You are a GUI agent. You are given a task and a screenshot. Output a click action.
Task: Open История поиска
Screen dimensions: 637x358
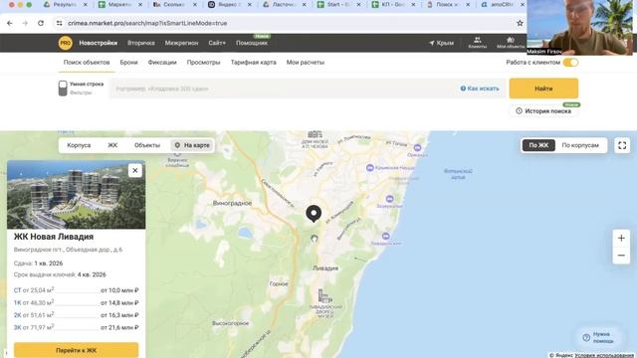[543, 110]
